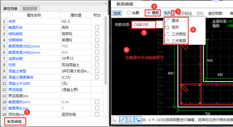
Task: Switch to the 图层管理 tab
Action: click(x=30, y=9)
